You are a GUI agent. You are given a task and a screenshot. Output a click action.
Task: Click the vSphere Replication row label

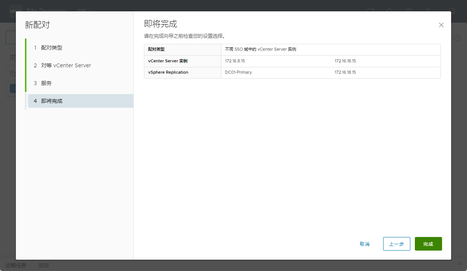168,72
